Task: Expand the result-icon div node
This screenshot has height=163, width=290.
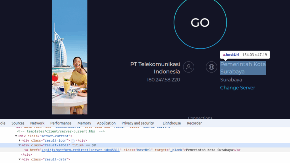Action: click(20, 140)
